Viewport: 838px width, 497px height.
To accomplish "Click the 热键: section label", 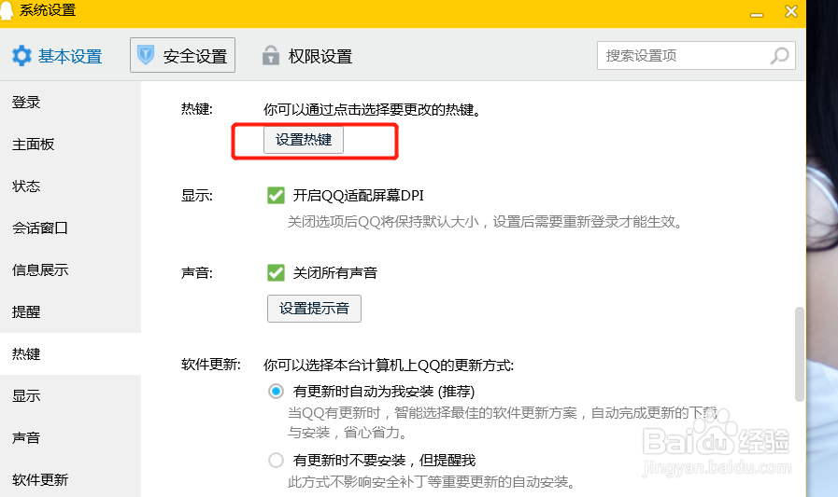I will click(197, 109).
